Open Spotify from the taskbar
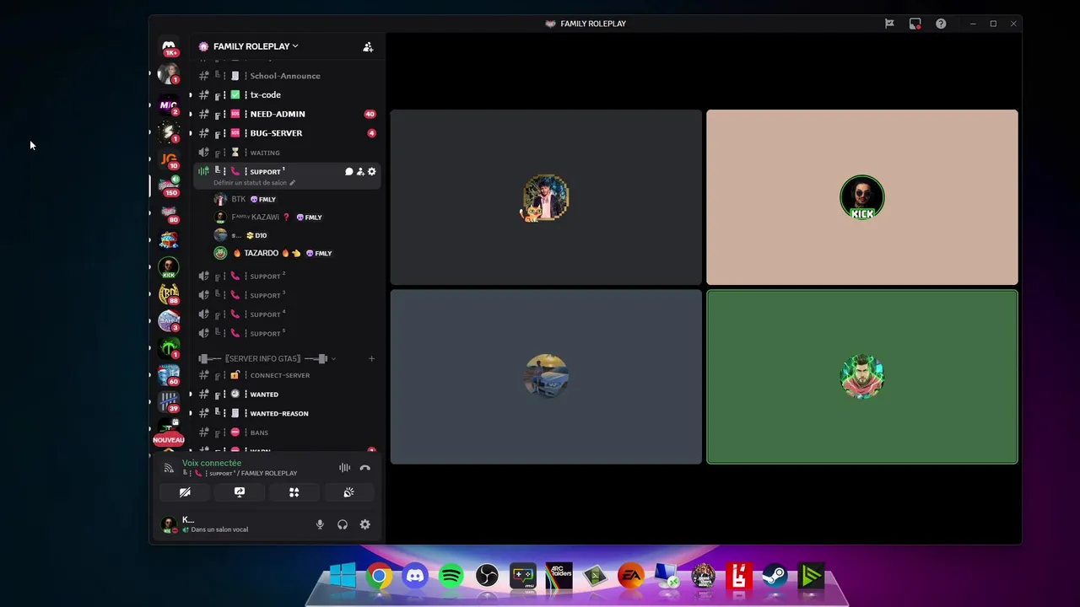 451,577
